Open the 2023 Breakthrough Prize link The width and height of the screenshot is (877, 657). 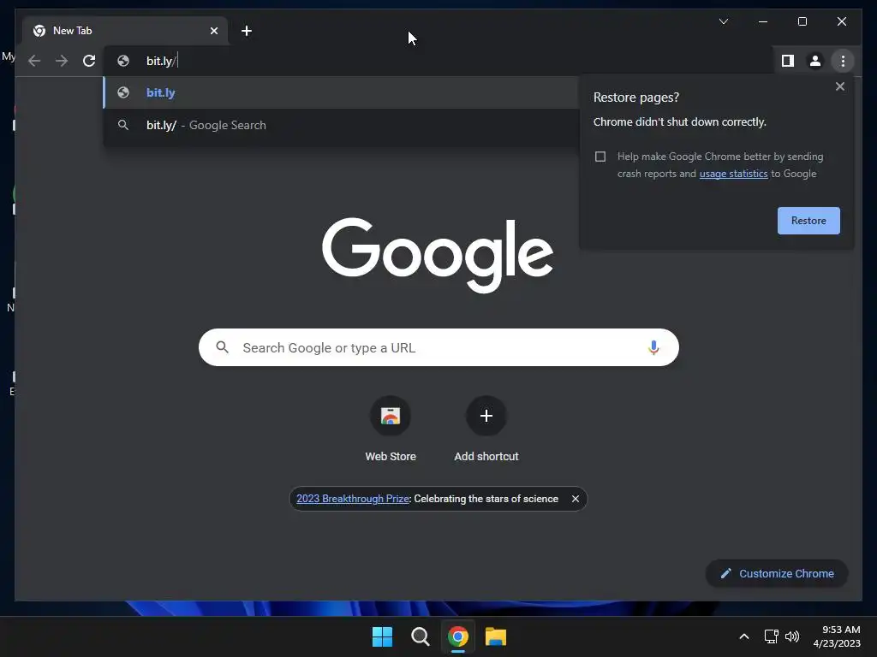click(352, 499)
